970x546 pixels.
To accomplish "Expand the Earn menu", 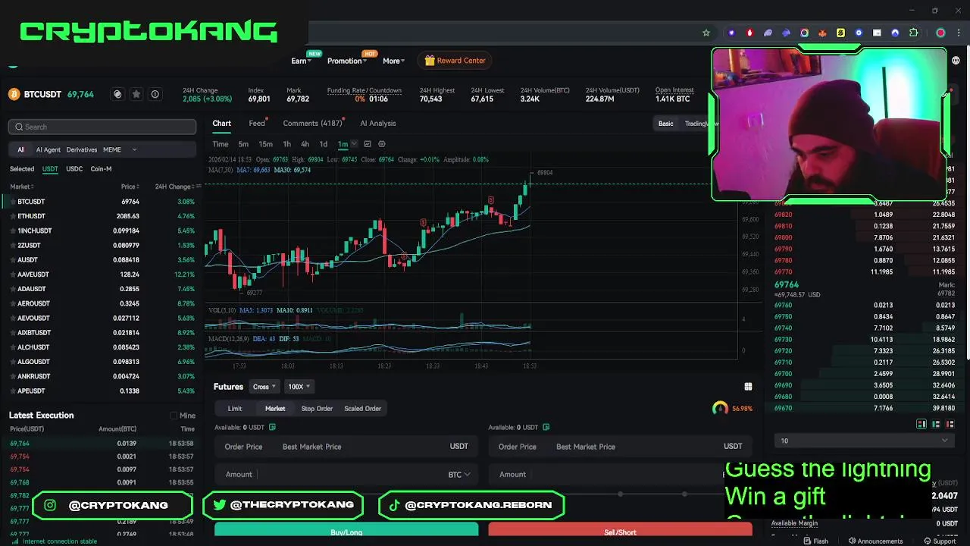I will [x=302, y=61].
